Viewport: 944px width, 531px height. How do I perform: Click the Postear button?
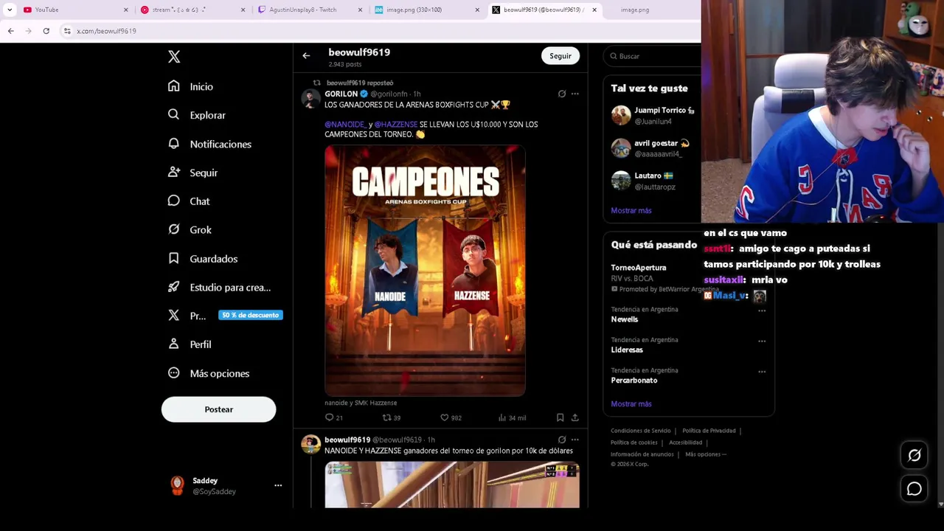click(218, 409)
